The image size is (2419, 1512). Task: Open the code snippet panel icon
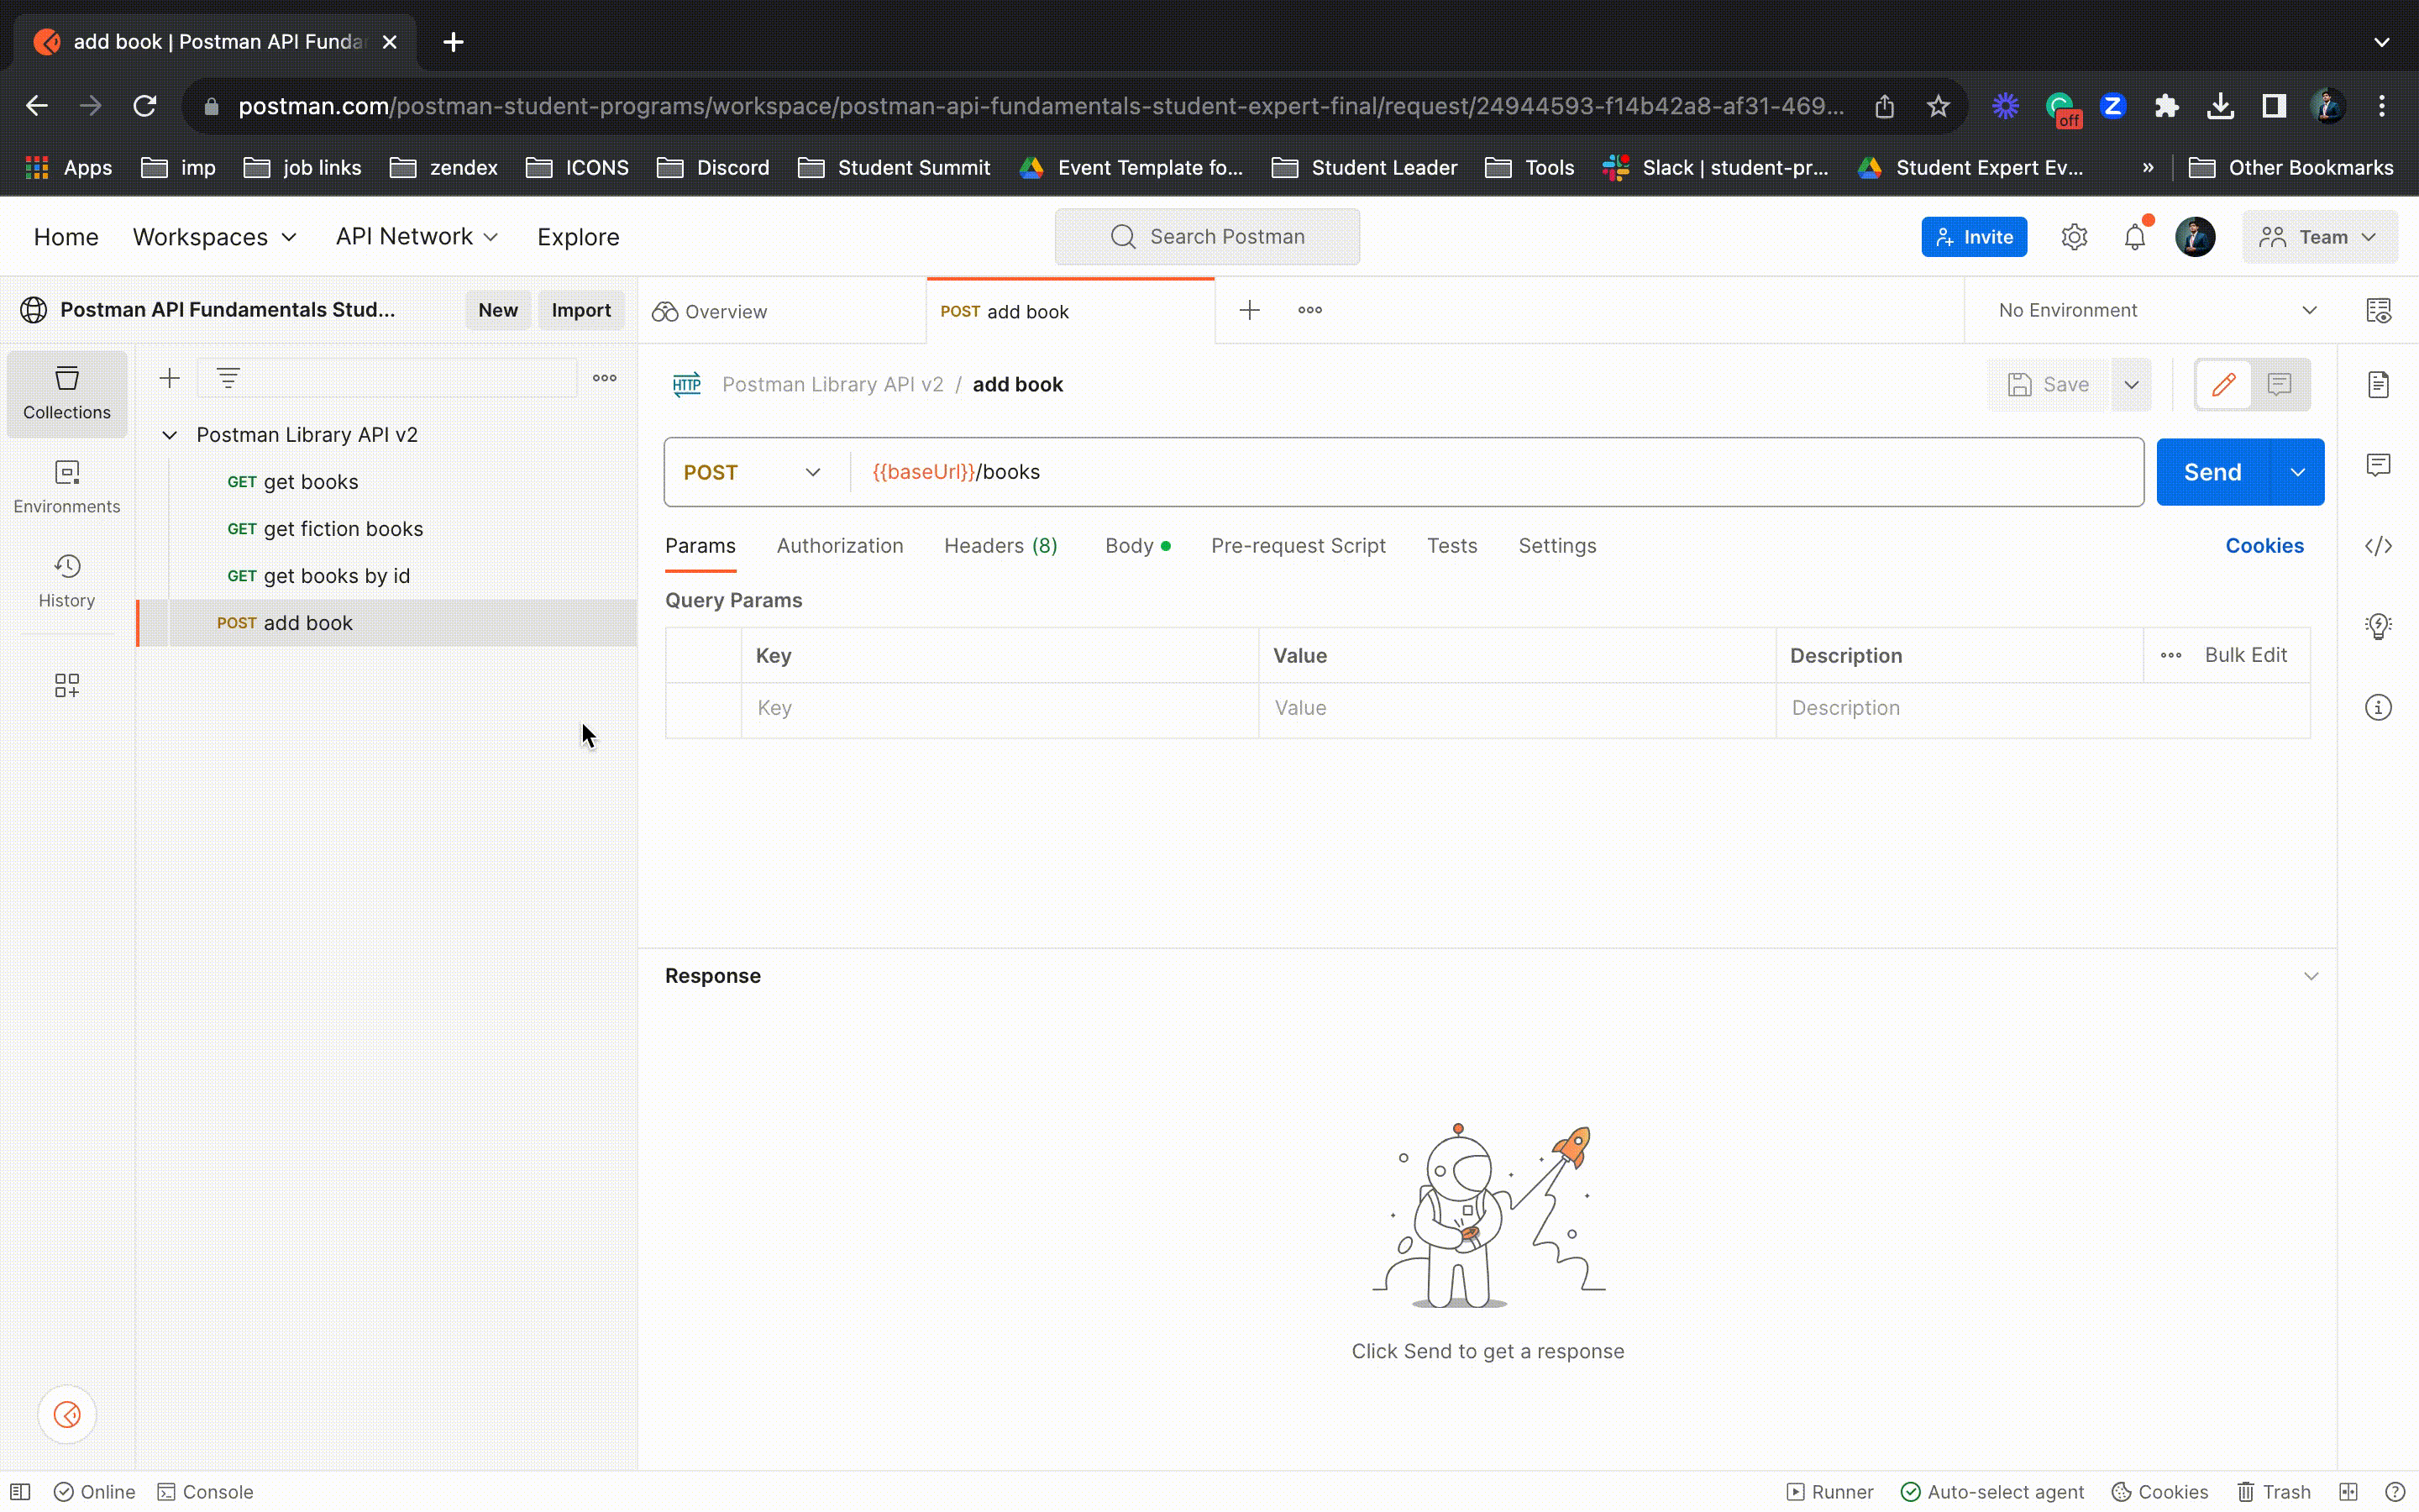2378,546
